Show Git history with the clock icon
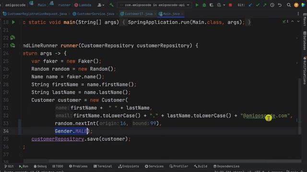Image resolution: width=307 pixels, height=172 pixels. (x=272, y=5)
